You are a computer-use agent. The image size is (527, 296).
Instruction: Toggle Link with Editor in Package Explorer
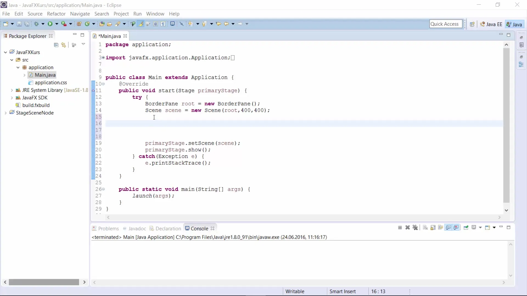click(64, 45)
